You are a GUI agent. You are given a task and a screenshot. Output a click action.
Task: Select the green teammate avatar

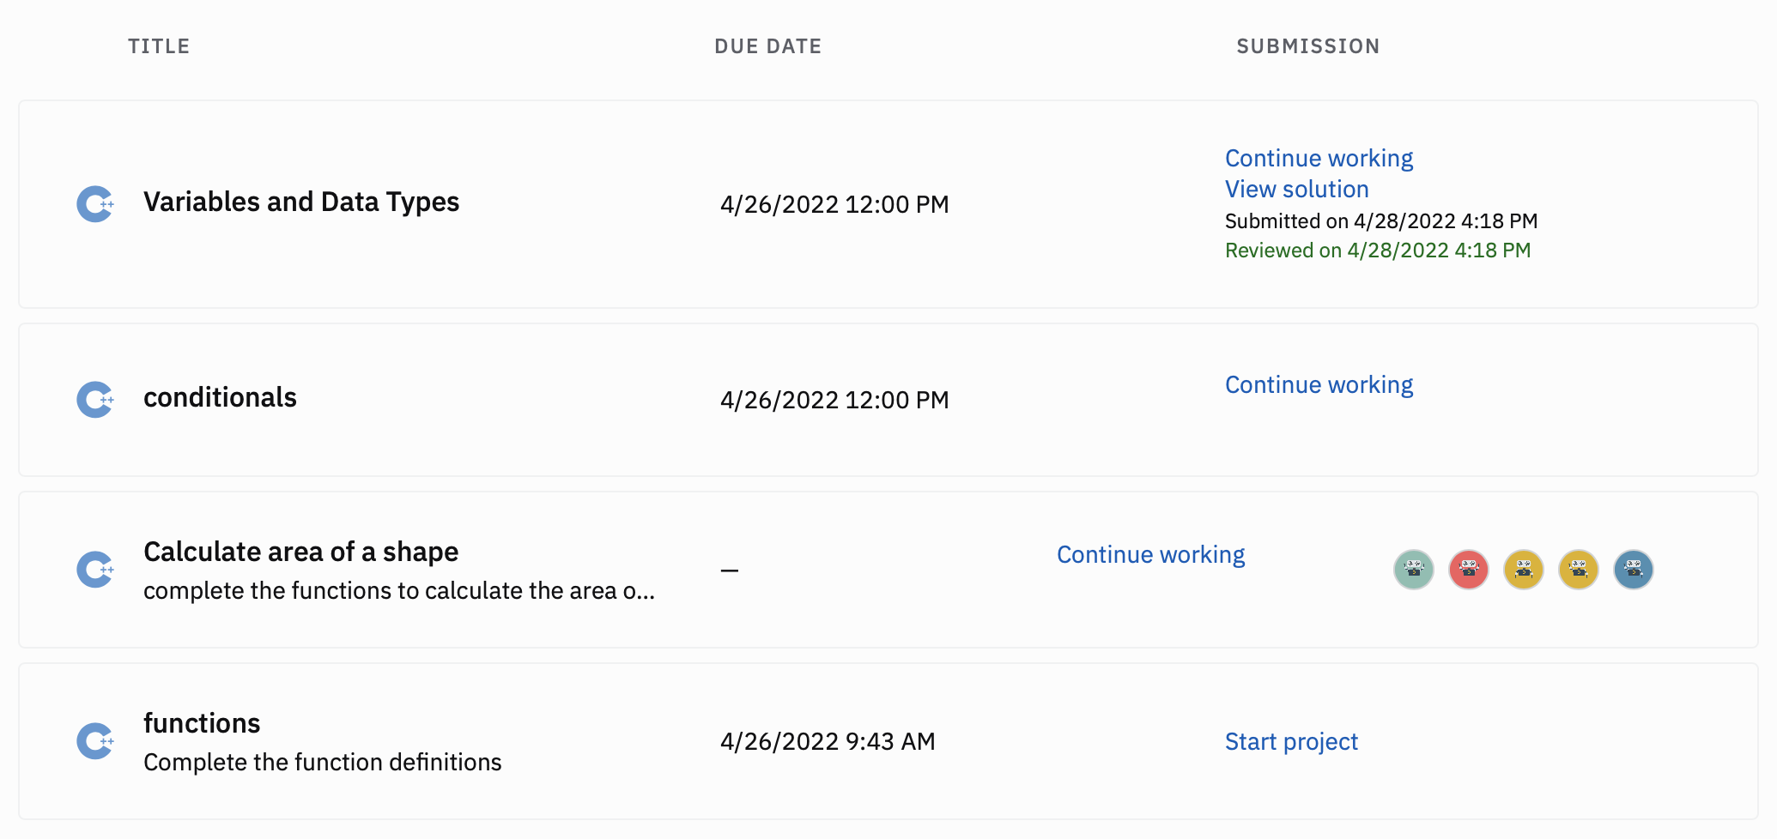1414,570
